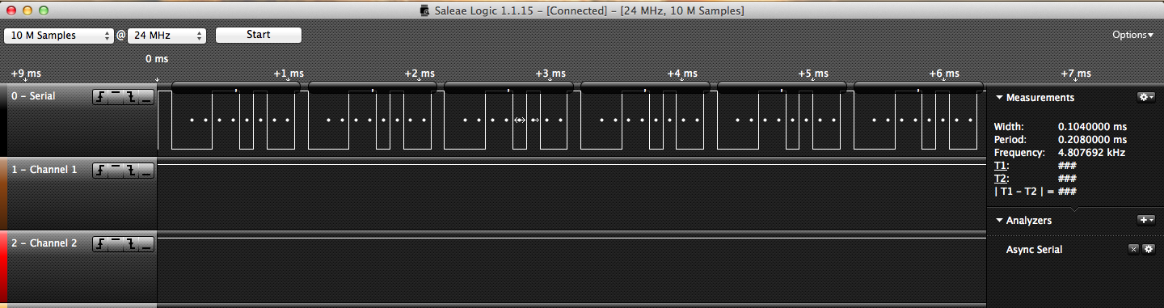This screenshot has width=1164, height=308.
Task: Set low level trigger on Channel 2
Action: click(x=145, y=243)
